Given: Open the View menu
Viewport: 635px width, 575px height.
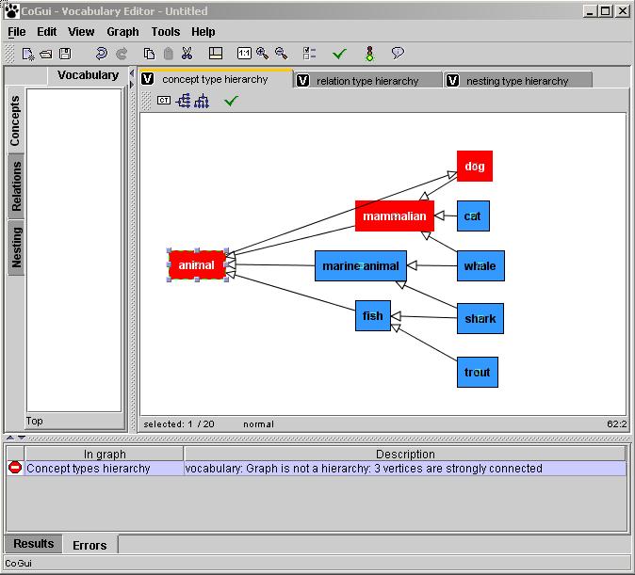Looking at the screenshot, I should (x=81, y=32).
